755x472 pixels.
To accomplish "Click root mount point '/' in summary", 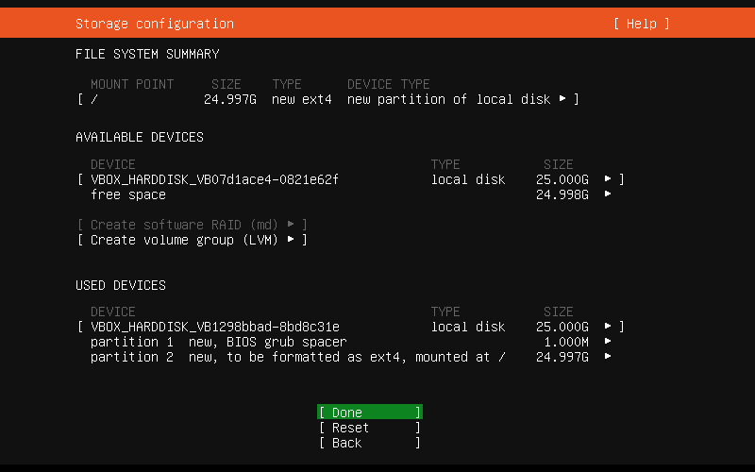I will coord(94,99).
